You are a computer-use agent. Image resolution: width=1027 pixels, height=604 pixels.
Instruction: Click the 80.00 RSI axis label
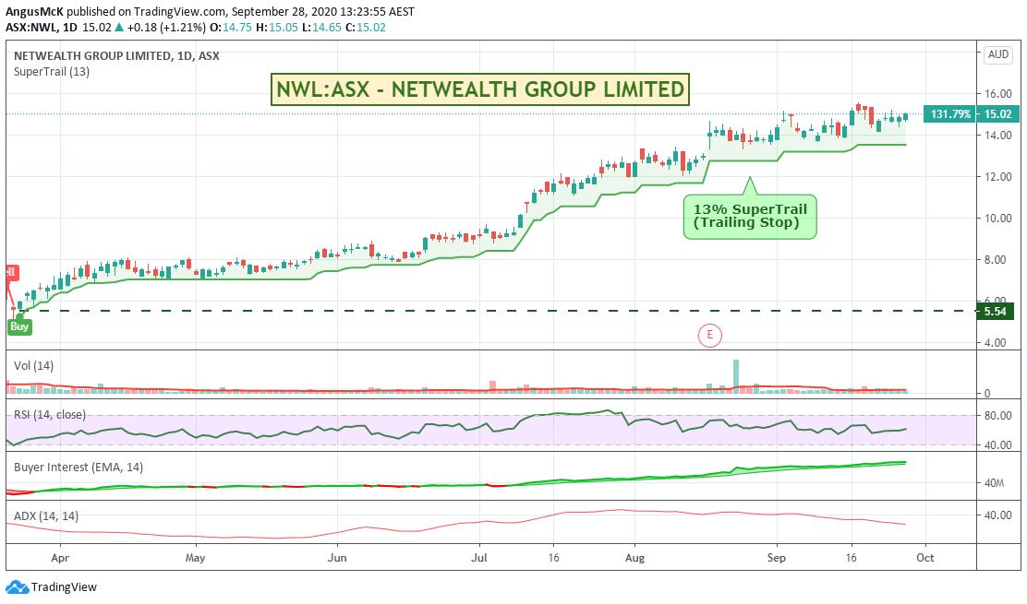998,416
